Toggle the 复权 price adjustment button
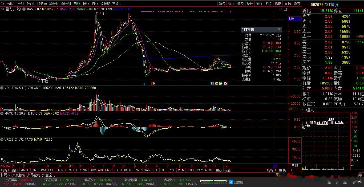Viewport: 364px width, 187px height. pos(222,4)
